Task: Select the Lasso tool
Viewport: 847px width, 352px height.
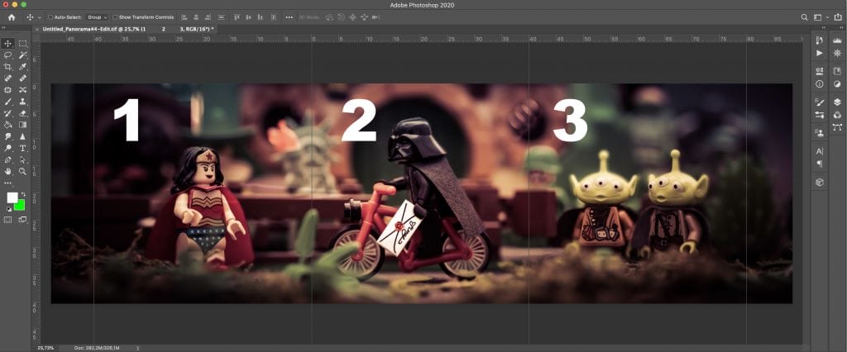Action: (x=8, y=55)
